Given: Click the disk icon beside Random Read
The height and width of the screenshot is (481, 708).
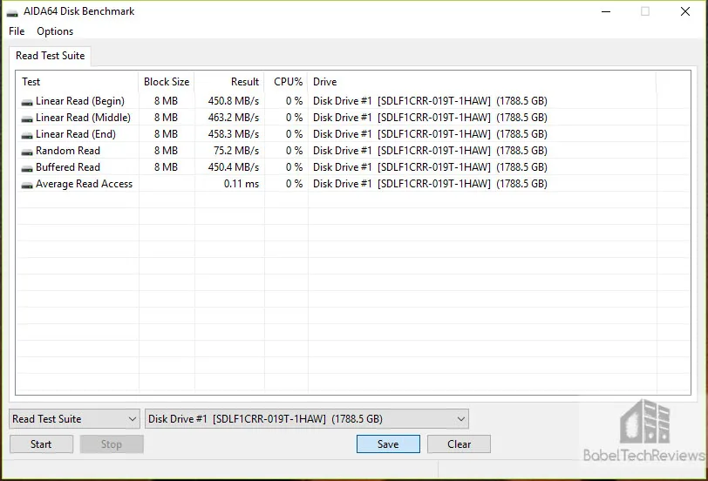Looking at the screenshot, I should coord(27,152).
